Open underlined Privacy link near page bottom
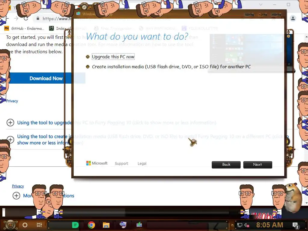308x231 pixels. point(18,186)
